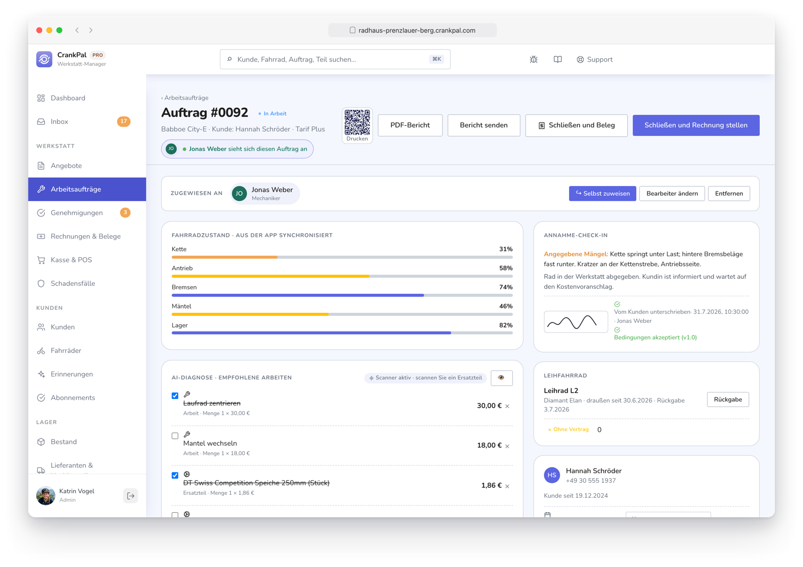803x567 pixels.
Task: Click the browser back arrow
Action: pos(77,30)
